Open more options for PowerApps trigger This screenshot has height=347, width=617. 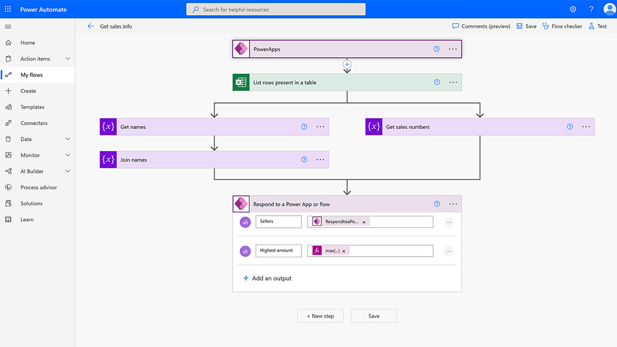point(453,49)
